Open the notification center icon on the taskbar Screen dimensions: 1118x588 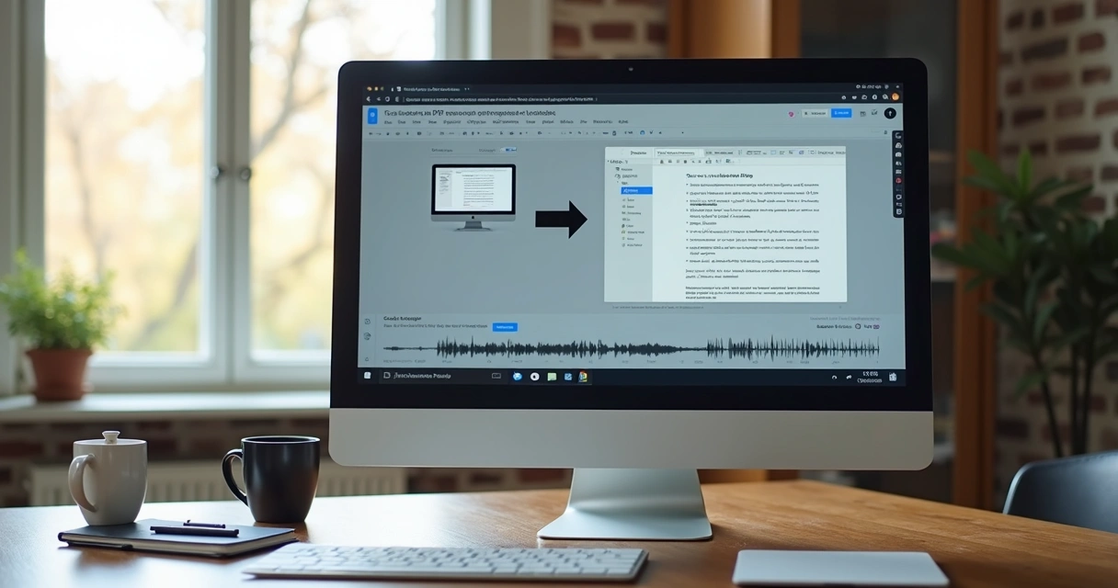point(893,377)
